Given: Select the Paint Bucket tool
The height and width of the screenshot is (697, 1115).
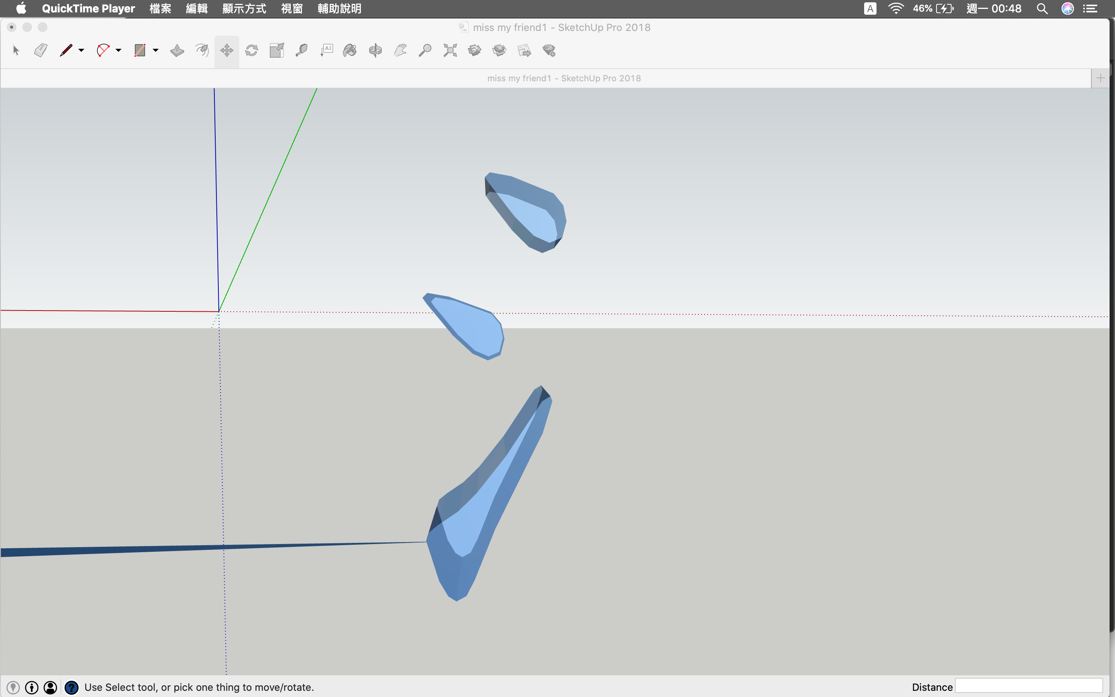Looking at the screenshot, I should coord(350,50).
